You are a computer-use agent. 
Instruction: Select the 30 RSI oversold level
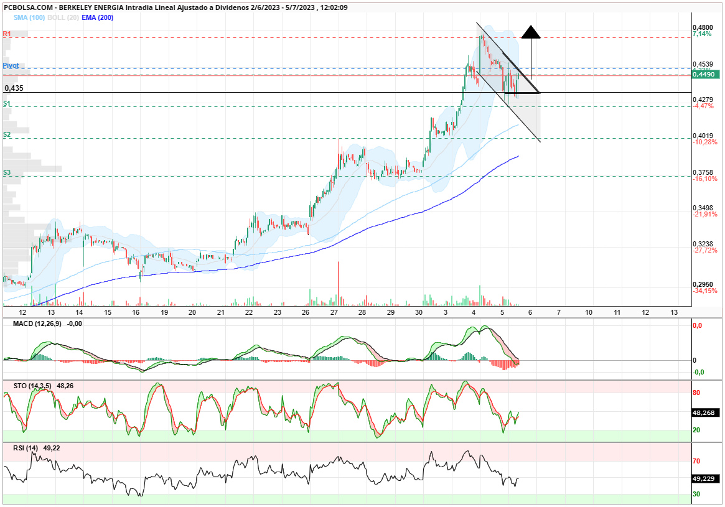tap(696, 494)
